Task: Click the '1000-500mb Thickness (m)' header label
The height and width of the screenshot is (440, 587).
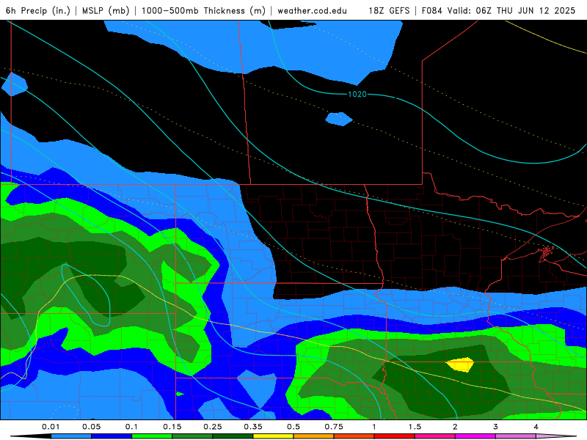Action: 203,10
